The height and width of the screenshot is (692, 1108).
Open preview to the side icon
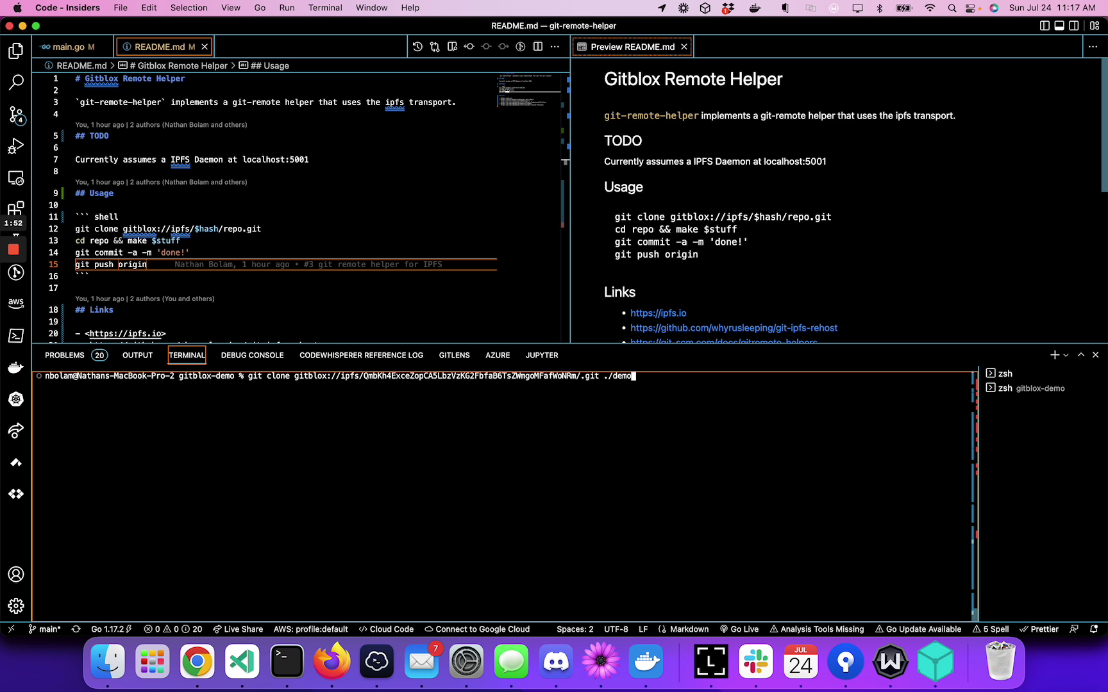(x=452, y=47)
